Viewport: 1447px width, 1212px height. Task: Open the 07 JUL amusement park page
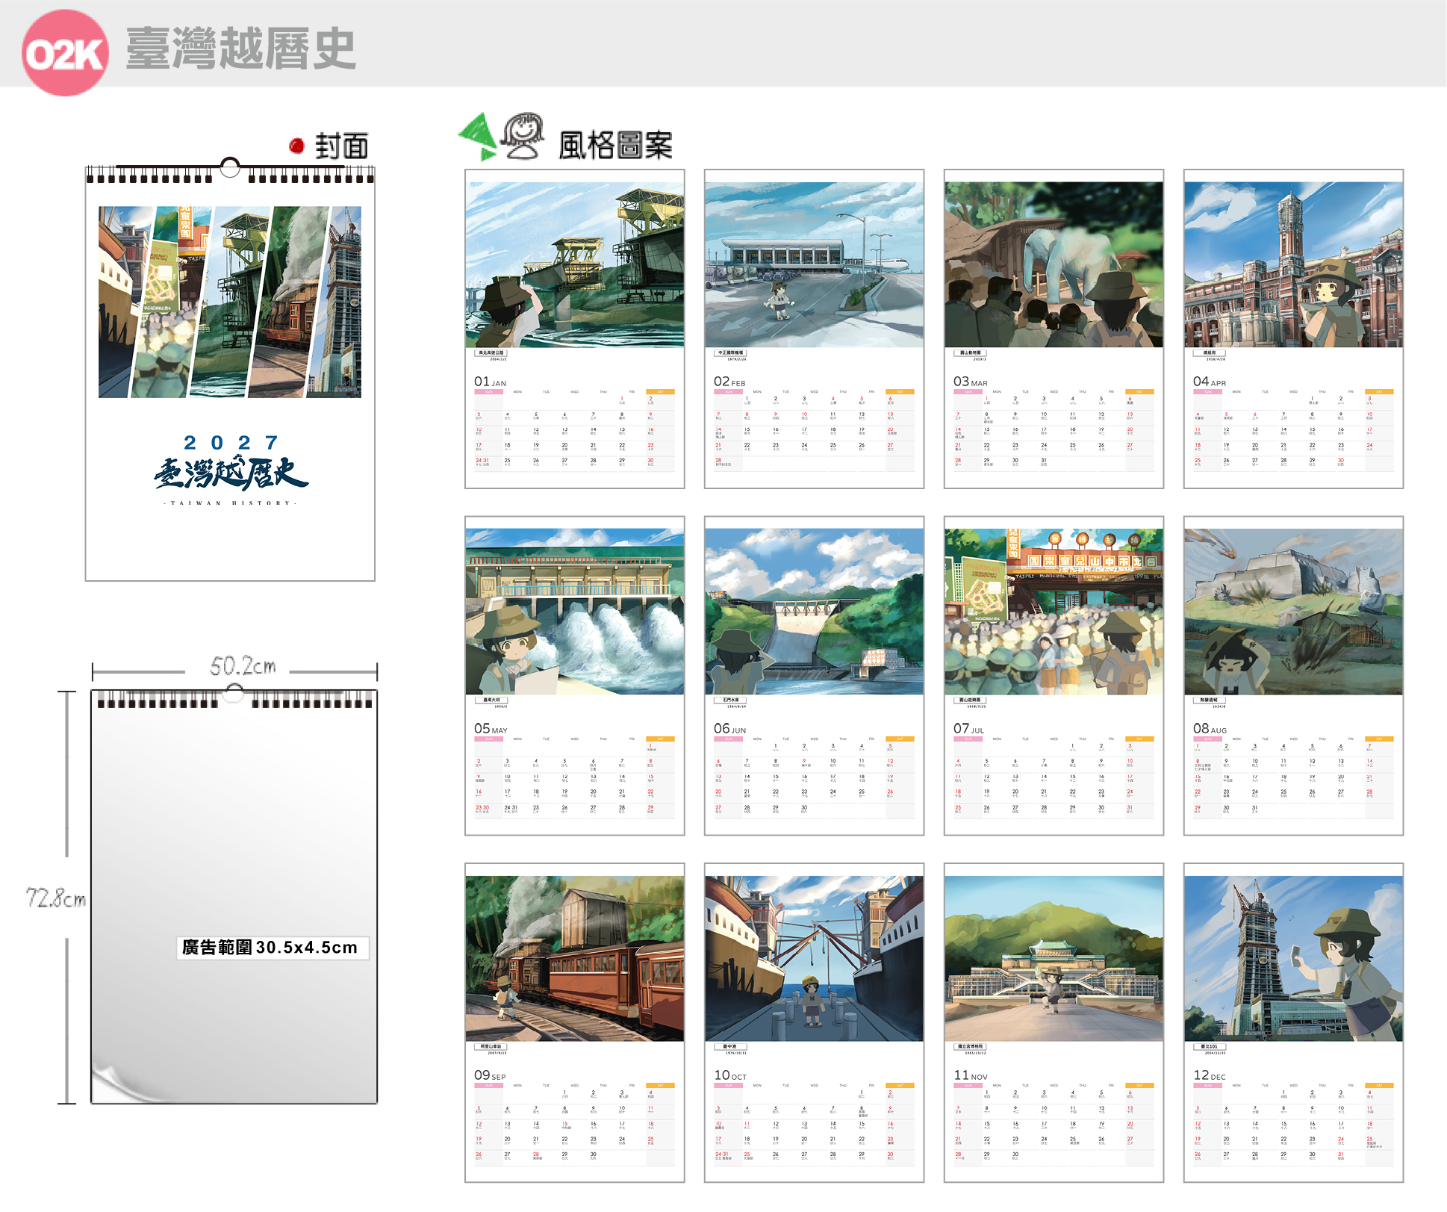[1054, 676]
